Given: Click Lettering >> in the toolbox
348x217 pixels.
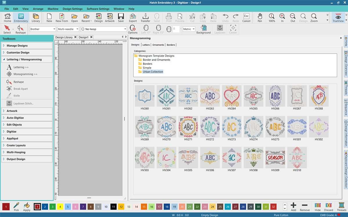Looking at the screenshot, I should point(21,67).
